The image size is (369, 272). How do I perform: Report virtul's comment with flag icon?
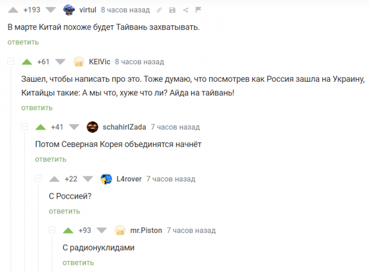[x=198, y=10]
